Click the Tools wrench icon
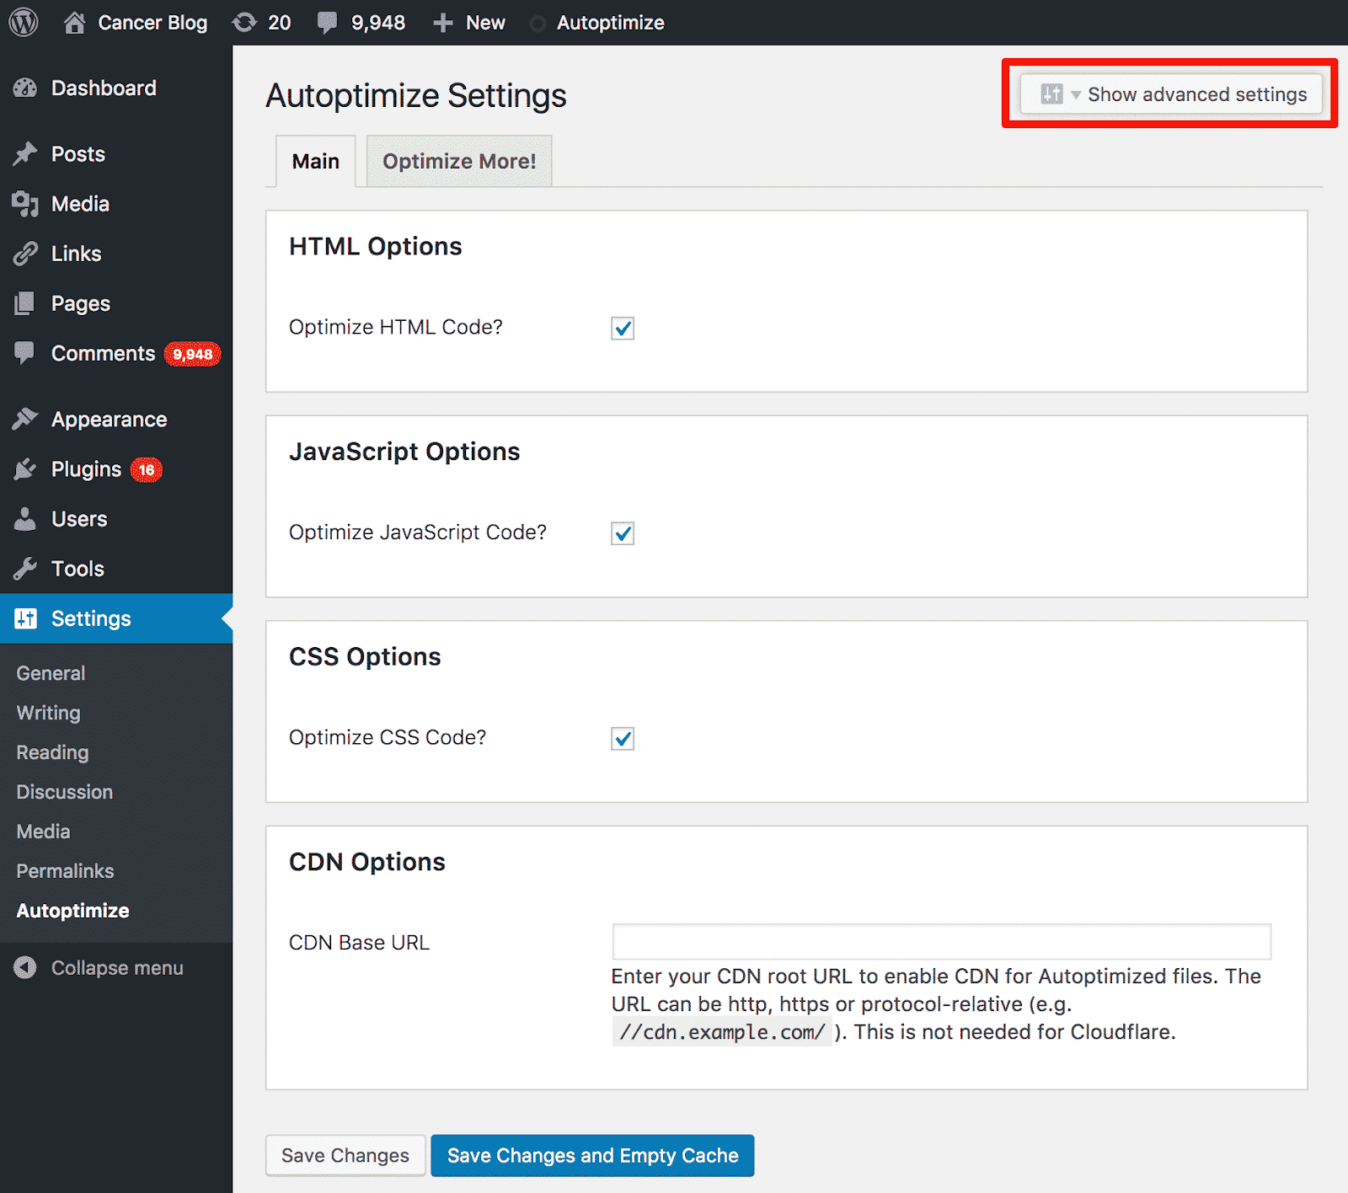1348x1193 pixels. (25, 569)
